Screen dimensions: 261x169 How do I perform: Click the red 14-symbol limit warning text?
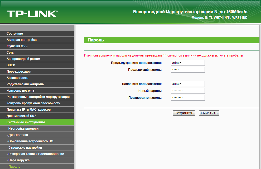164,55
